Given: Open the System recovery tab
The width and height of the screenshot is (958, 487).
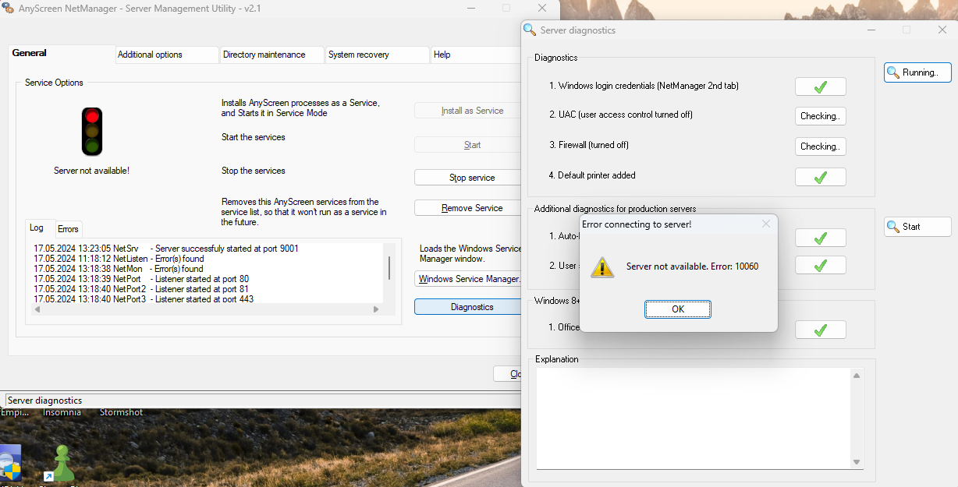Looking at the screenshot, I should click(376, 55).
